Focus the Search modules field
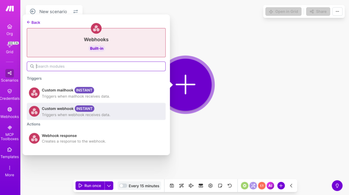 point(96,66)
